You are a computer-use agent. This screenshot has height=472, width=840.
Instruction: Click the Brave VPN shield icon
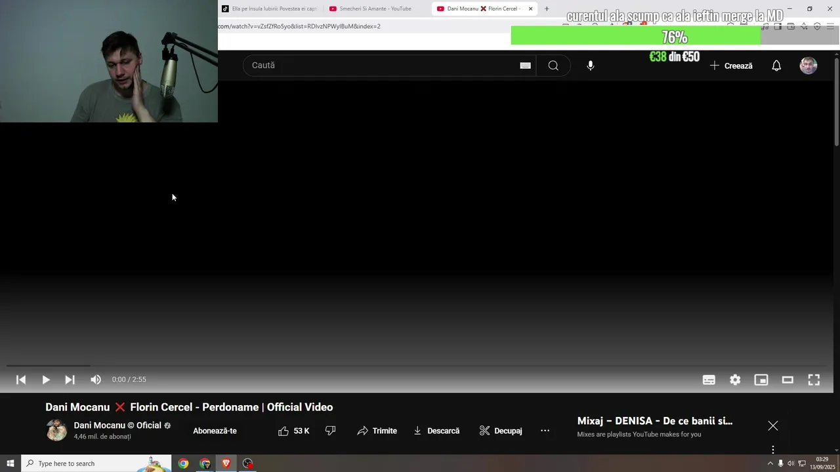(x=817, y=27)
